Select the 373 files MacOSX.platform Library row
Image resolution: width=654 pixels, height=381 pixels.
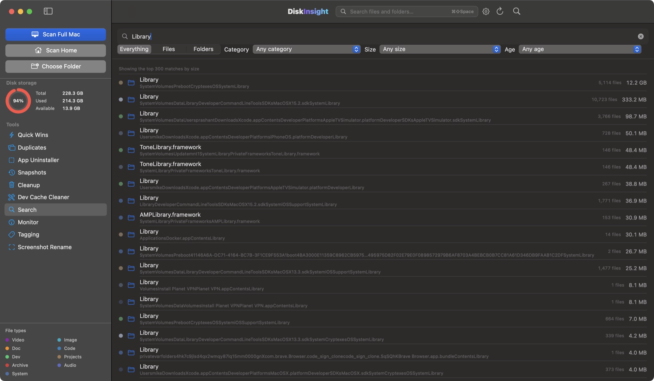[382, 369]
